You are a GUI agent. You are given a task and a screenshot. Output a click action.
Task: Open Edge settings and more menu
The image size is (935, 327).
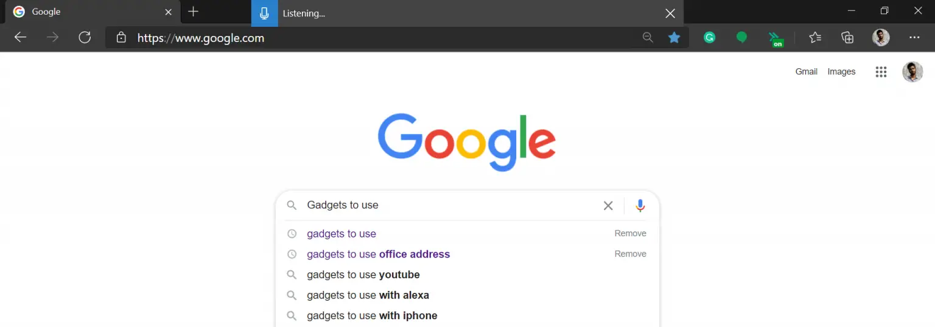click(914, 38)
